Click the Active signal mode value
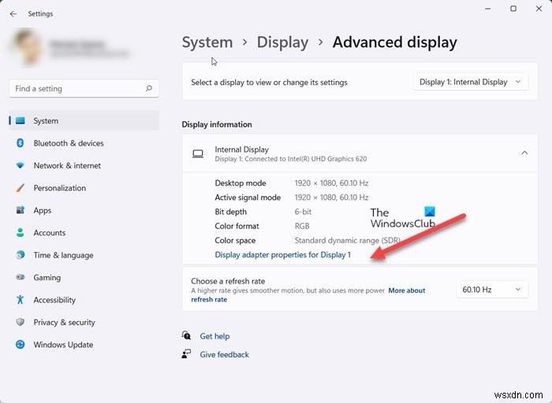The height and width of the screenshot is (403, 552). (332, 198)
